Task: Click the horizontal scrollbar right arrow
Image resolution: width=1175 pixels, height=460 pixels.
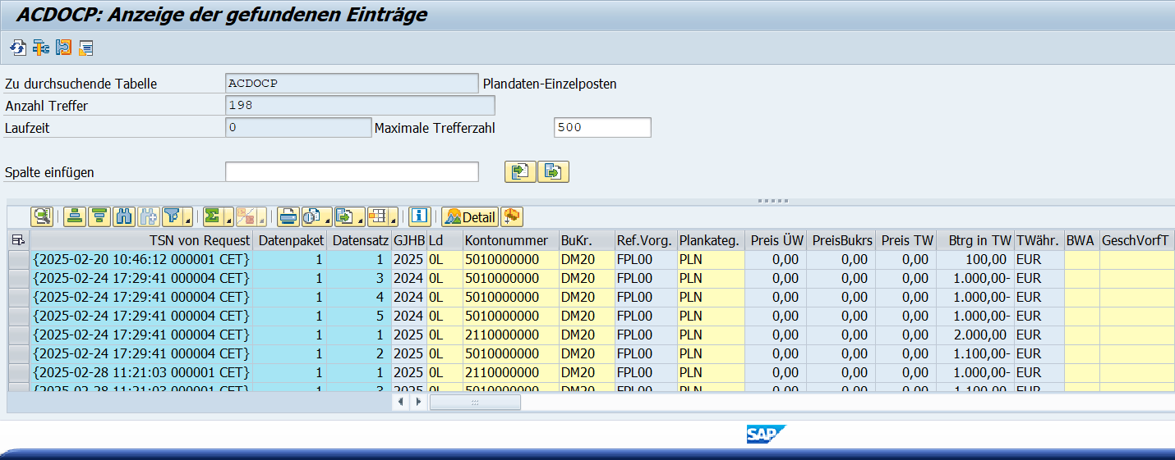Action: click(418, 402)
